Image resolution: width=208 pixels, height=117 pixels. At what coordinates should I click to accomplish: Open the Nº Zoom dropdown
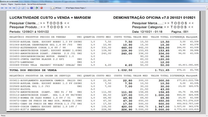[53, 8]
